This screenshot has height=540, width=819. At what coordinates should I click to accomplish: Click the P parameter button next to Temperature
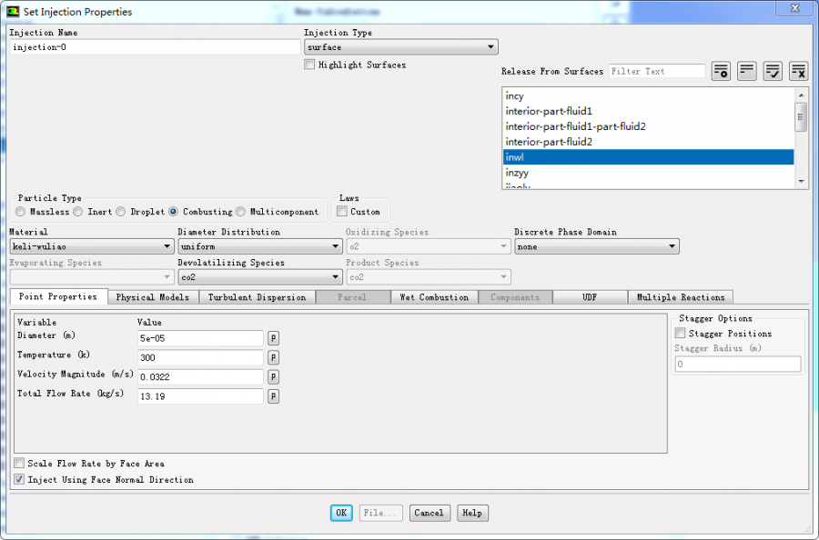point(273,357)
